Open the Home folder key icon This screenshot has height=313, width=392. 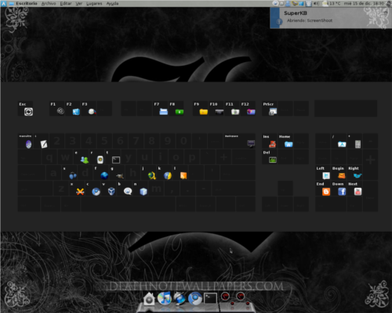coord(289,144)
